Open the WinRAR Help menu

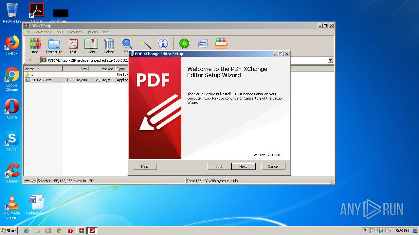click(x=105, y=32)
